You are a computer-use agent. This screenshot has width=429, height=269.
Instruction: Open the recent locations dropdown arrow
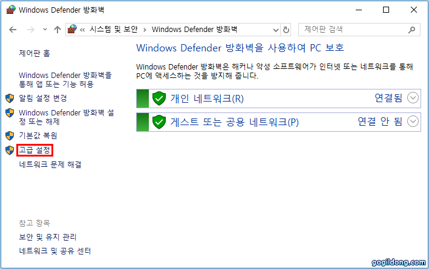coord(45,29)
